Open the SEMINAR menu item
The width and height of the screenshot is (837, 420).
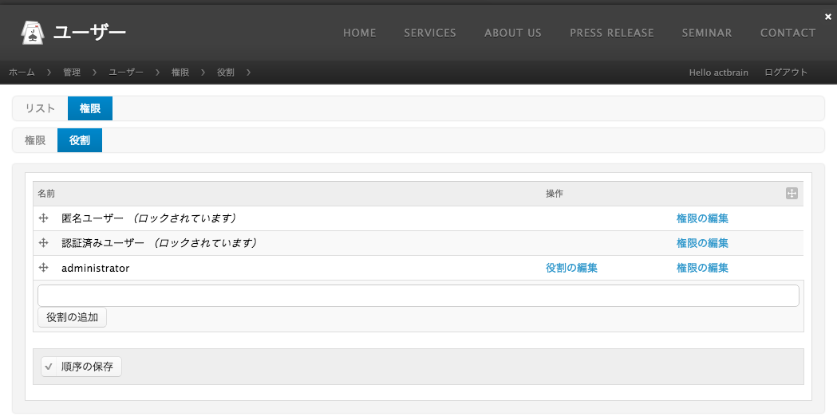point(707,33)
